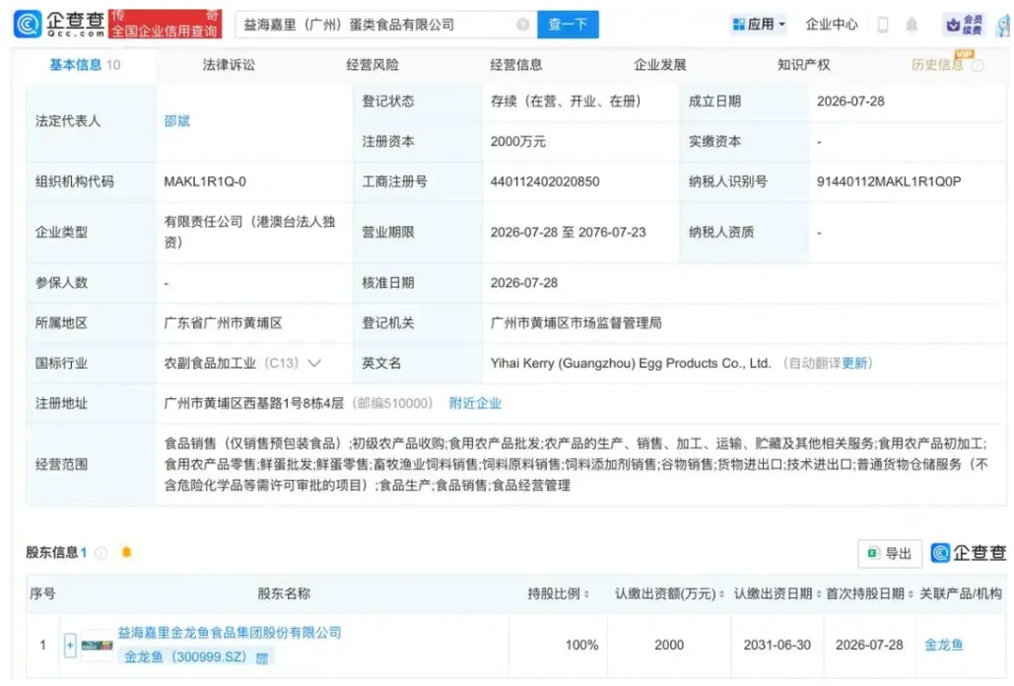This screenshot has width=1014, height=686.
Task: Click the info icon beside 股东信息
Action: pos(101,553)
